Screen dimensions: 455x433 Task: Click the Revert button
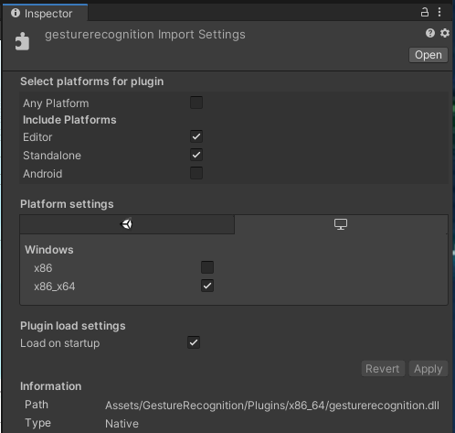[x=383, y=369]
